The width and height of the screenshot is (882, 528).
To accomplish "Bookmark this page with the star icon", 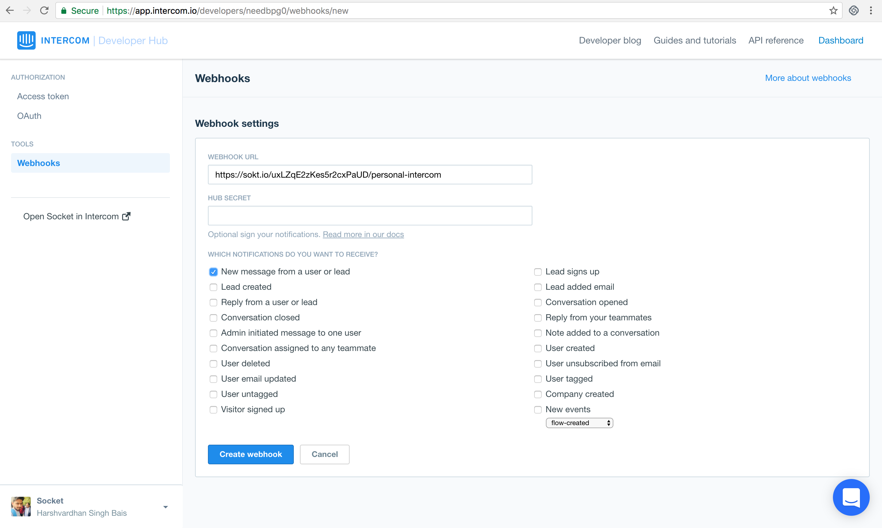I will point(833,10).
